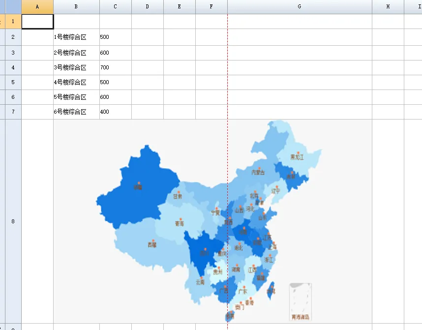Select column B header
The height and width of the screenshot is (330, 422).
pos(76,6)
